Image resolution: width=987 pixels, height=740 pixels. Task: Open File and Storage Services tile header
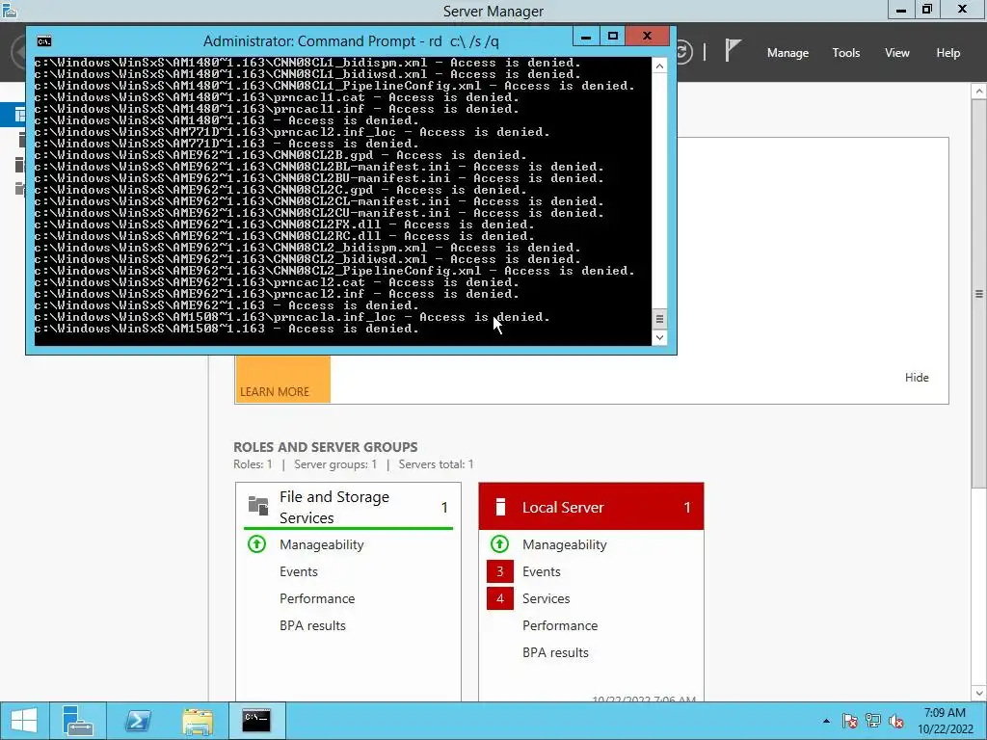(x=348, y=507)
